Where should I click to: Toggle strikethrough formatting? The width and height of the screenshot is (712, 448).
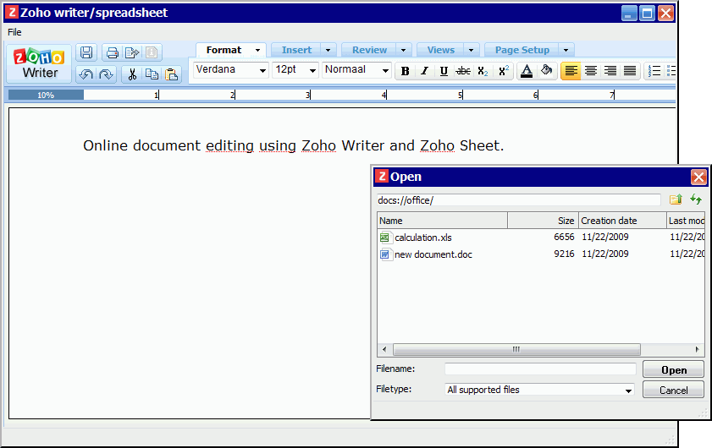point(463,71)
